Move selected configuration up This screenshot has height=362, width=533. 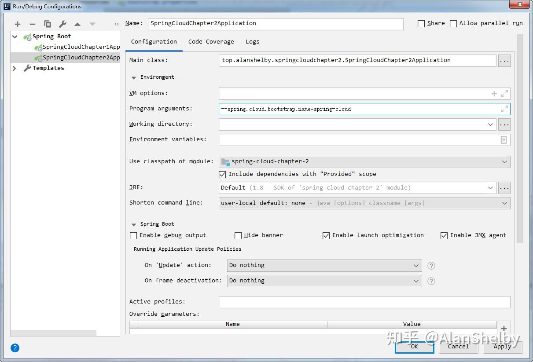(x=77, y=24)
